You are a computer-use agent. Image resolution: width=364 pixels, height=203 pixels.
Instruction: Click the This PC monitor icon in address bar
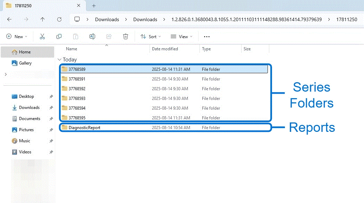[77, 19]
